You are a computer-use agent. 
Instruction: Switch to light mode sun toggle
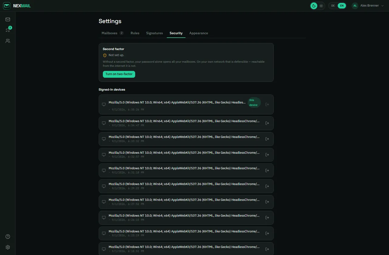[x=321, y=6]
